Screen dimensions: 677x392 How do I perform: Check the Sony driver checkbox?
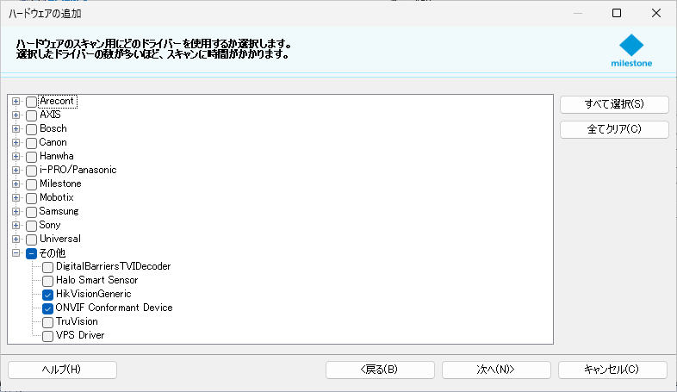[31, 226]
